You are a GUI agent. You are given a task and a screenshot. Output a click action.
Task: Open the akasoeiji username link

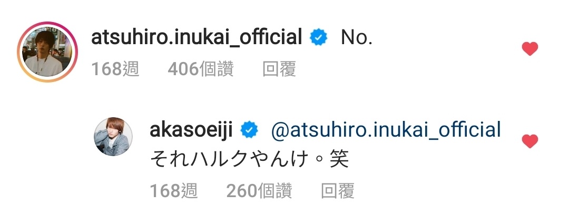click(x=191, y=130)
